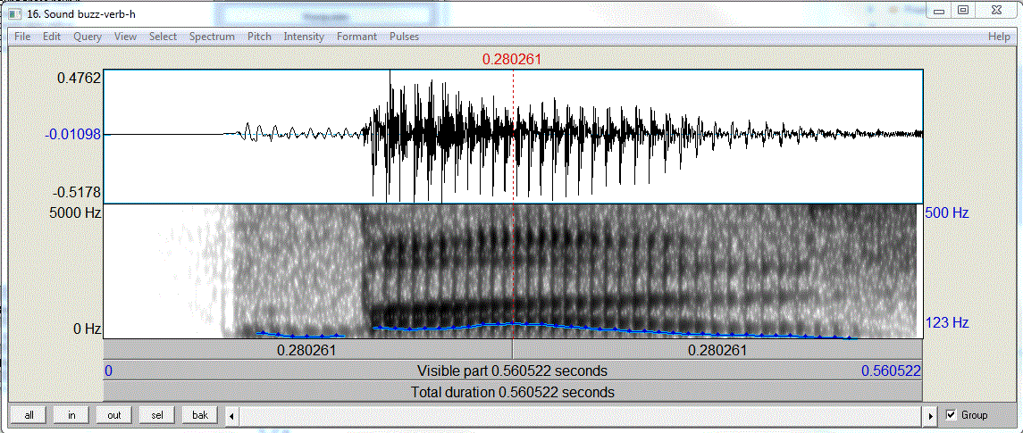The height and width of the screenshot is (433, 1023).
Task: Play the Total duration bar
Action: tap(512, 393)
